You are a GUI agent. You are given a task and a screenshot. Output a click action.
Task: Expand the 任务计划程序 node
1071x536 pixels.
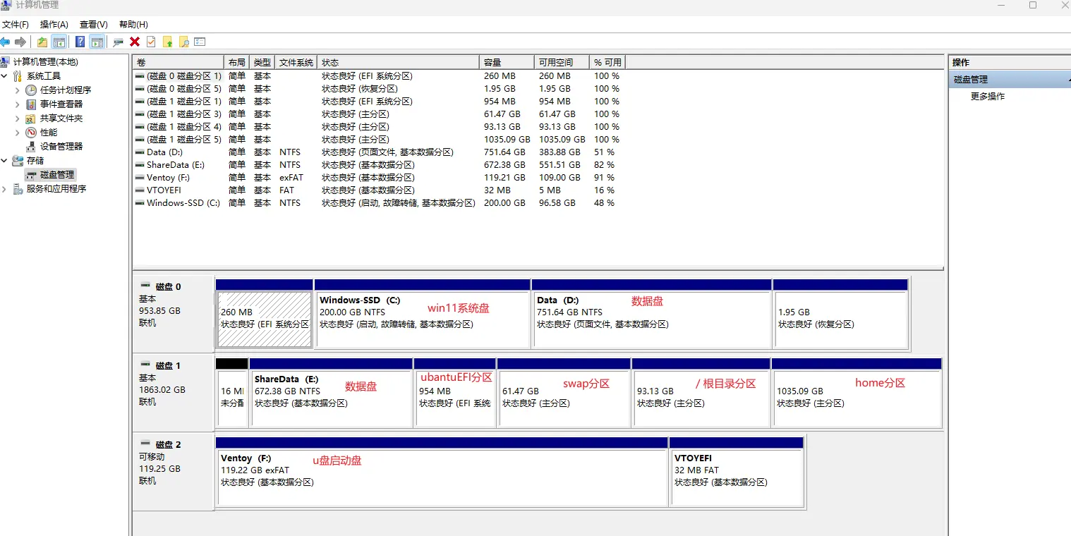coord(18,90)
